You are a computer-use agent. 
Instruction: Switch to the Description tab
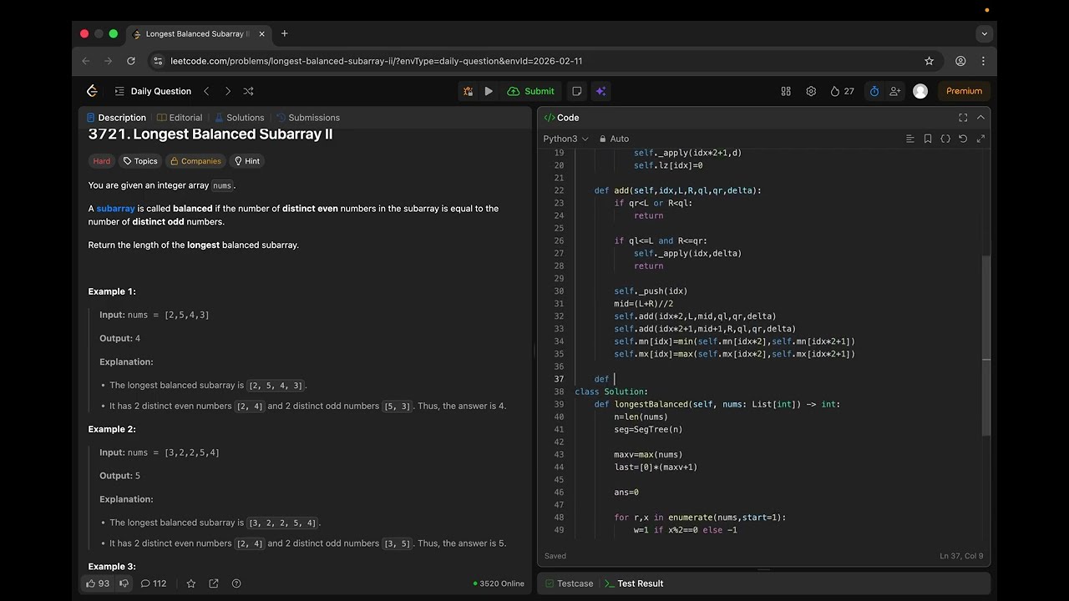(116, 118)
